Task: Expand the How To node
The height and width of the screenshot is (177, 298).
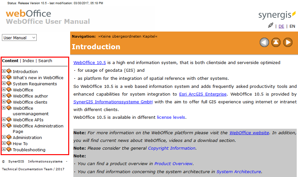Action: (x=4, y=143)
